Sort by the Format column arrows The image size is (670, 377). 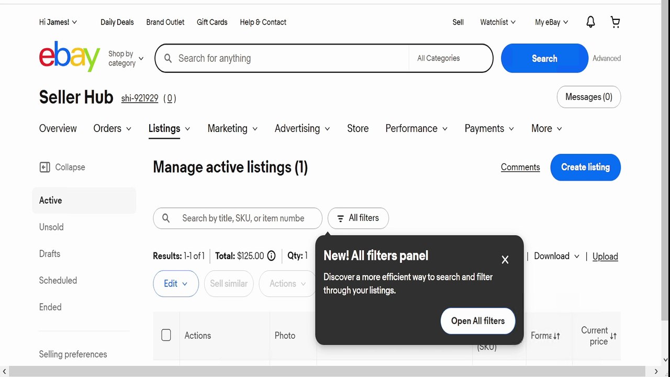[557, 336]
